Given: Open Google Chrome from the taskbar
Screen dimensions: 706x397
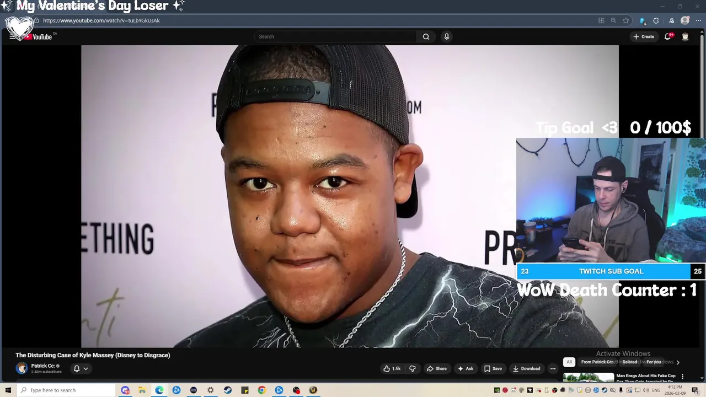Looking at the screenshot, I should (261, 390).
